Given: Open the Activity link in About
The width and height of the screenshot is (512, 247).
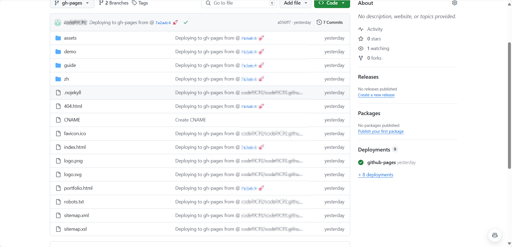Looking at the screenshot, I should [375, 29].
